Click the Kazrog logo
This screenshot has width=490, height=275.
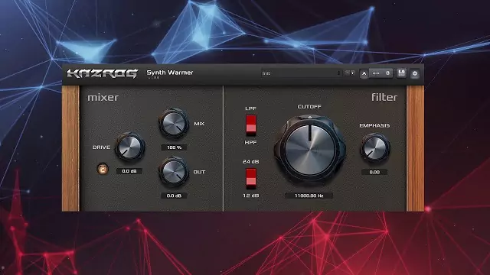click(102, 73)
